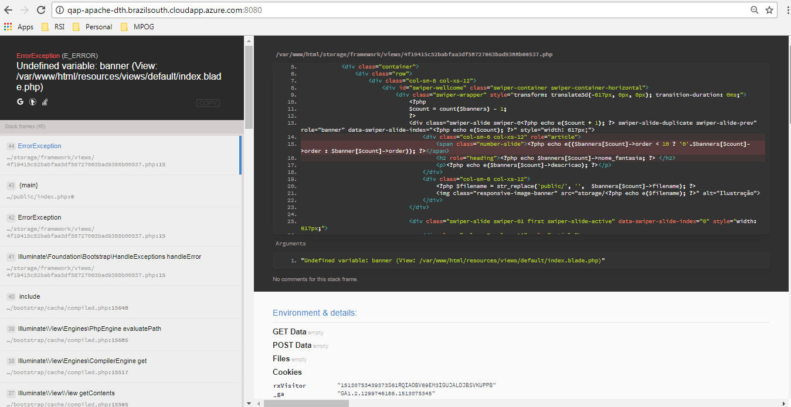Search the error on Stack Overflow icon
791x407 pixels.
point(45,102)
